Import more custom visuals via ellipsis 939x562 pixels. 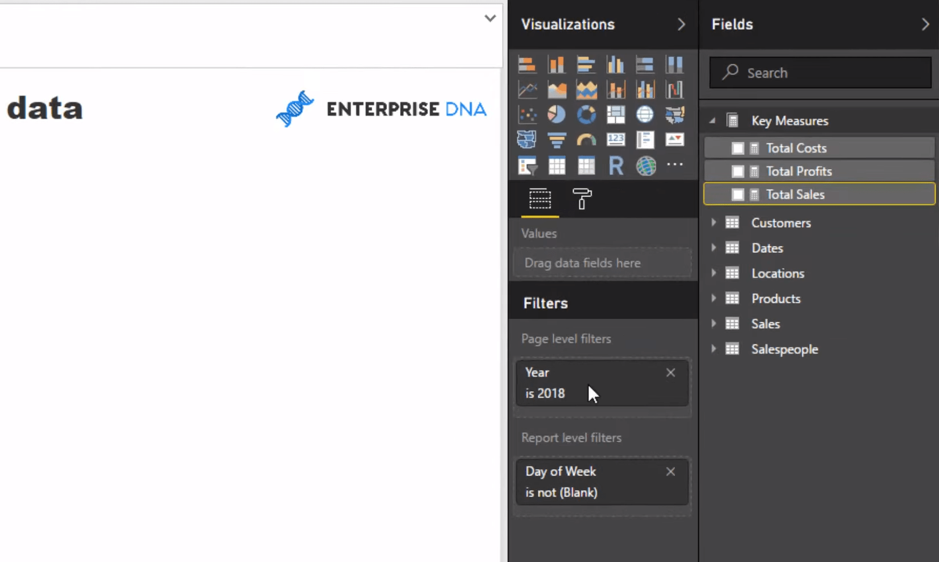point(675,165)
